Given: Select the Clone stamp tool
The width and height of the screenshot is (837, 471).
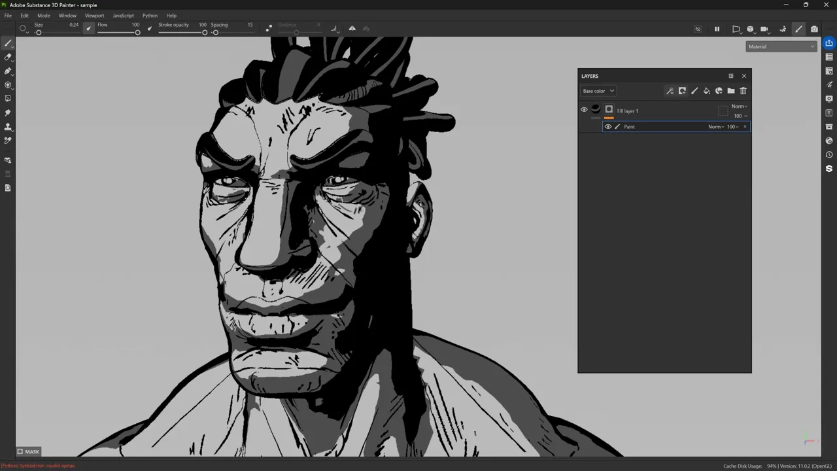Looking at the screenshot, I should coord(8,127).
